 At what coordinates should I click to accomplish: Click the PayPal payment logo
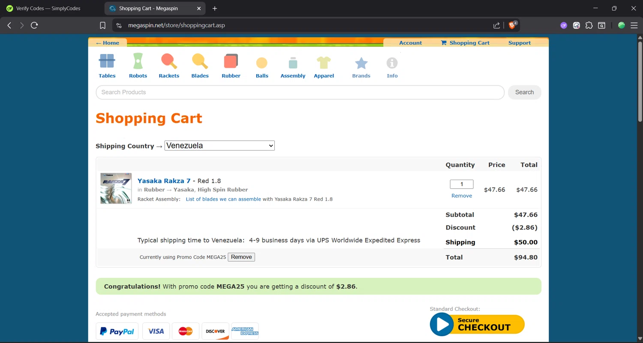pos(117,331)
